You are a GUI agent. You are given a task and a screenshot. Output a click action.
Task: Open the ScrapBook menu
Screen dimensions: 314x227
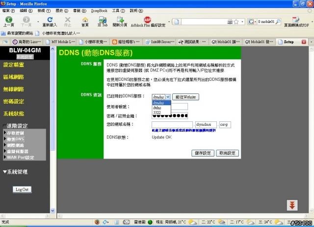tap(99, 11)
